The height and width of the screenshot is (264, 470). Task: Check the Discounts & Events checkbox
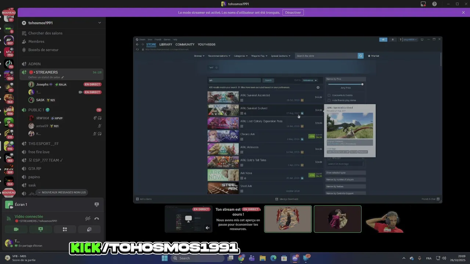tap(329, 95)
